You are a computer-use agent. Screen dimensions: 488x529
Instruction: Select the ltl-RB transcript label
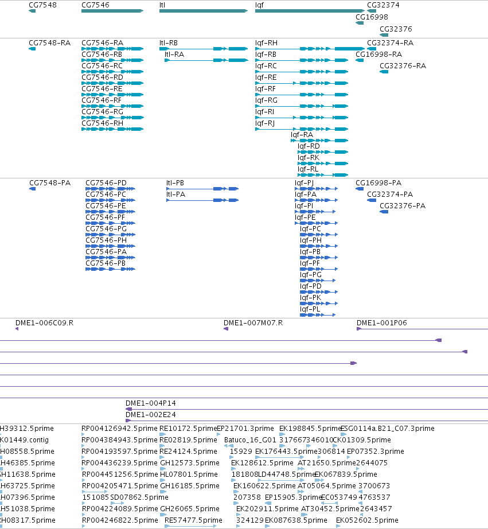click(x=168, y=43)
